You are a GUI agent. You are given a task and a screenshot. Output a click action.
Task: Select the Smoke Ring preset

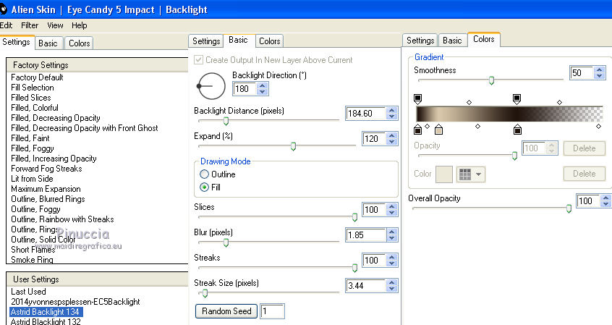pos(32,260)
